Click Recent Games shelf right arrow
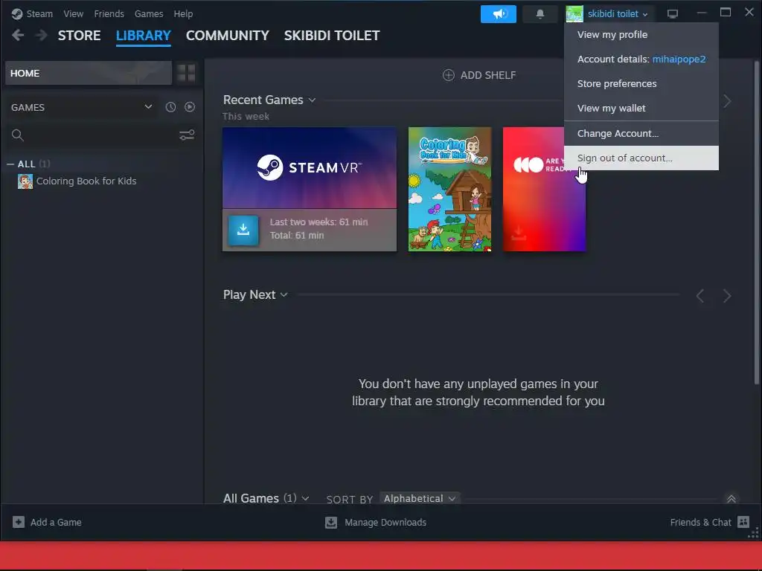This screenshot has height=571, width=762. click(726, 101)
